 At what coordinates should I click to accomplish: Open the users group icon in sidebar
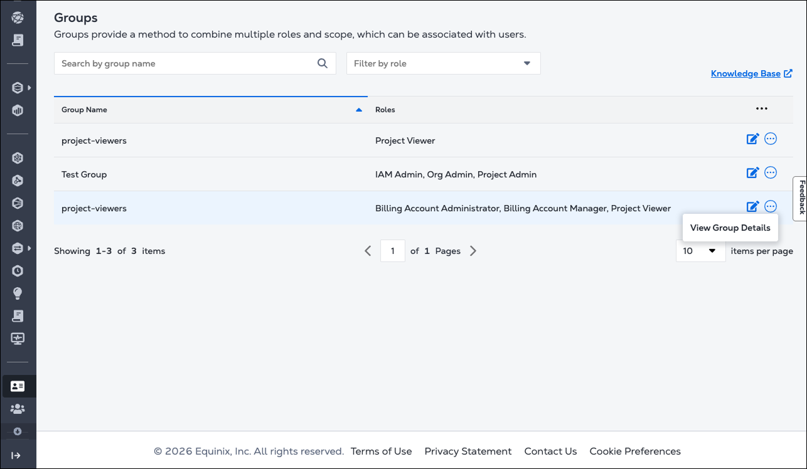[18, 409]
